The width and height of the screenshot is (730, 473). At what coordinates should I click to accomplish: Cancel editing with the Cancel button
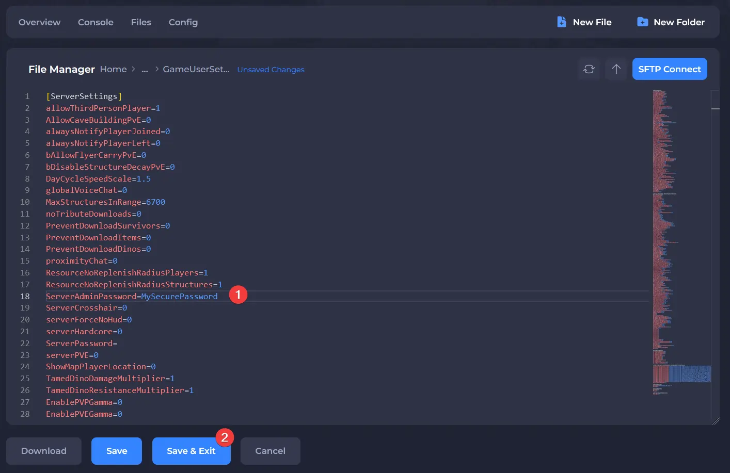271,451
